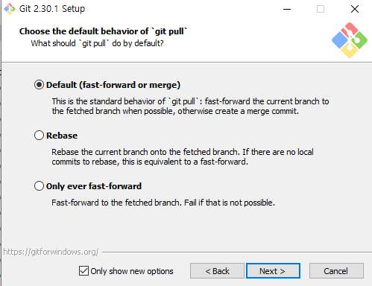Cancel the Git setup wizard

(336, 271)
